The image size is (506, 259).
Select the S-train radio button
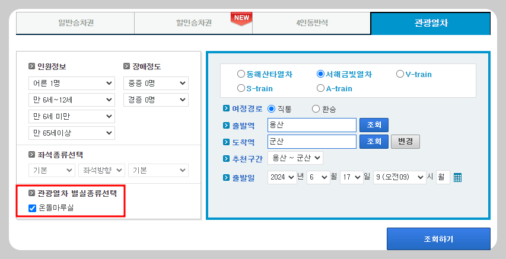pyautogui.click(x=241, y=88)
